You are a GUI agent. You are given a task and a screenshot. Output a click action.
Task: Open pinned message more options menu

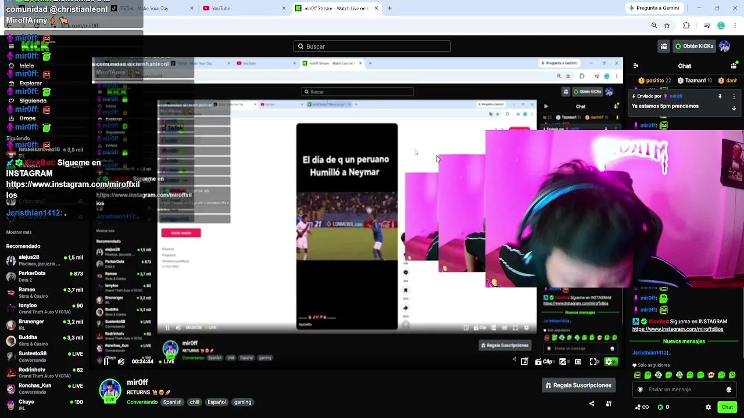click(734, 96)
